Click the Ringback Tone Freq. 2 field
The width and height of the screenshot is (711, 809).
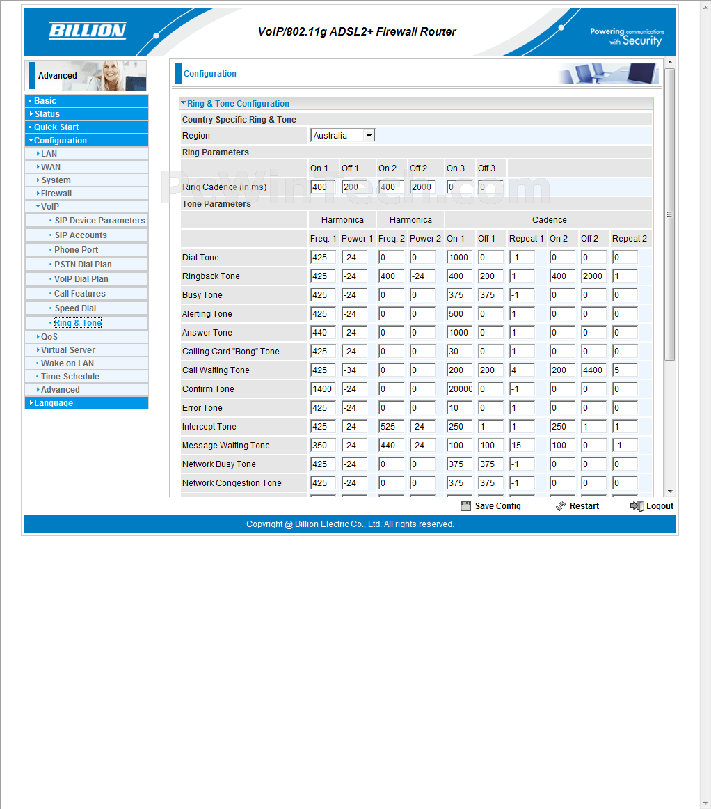tap(392, 276)
